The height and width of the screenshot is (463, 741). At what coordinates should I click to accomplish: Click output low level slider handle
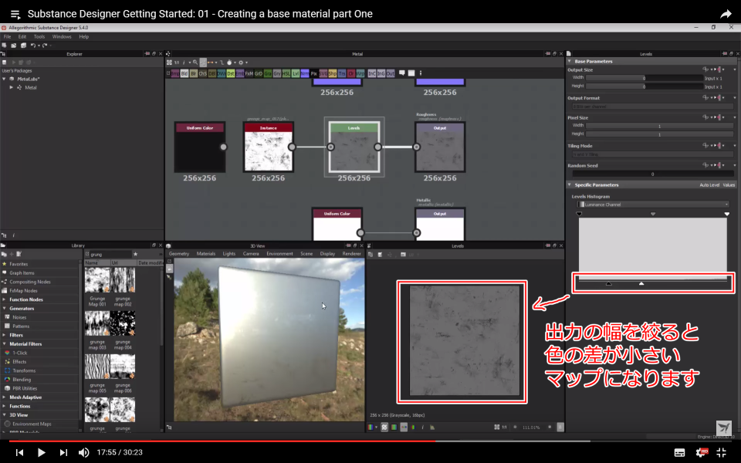(609, 283)
